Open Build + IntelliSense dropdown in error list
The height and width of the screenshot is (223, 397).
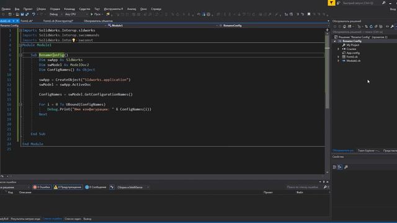(x=133, y=187)
